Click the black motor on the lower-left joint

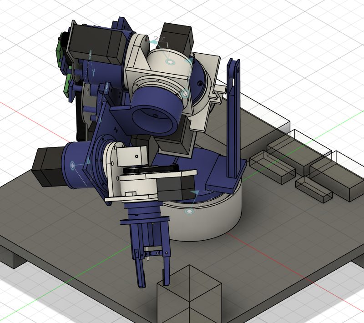[x=48, y=167]
